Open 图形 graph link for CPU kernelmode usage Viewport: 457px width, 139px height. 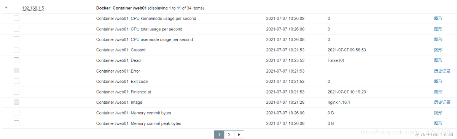(x=438, y=18)
